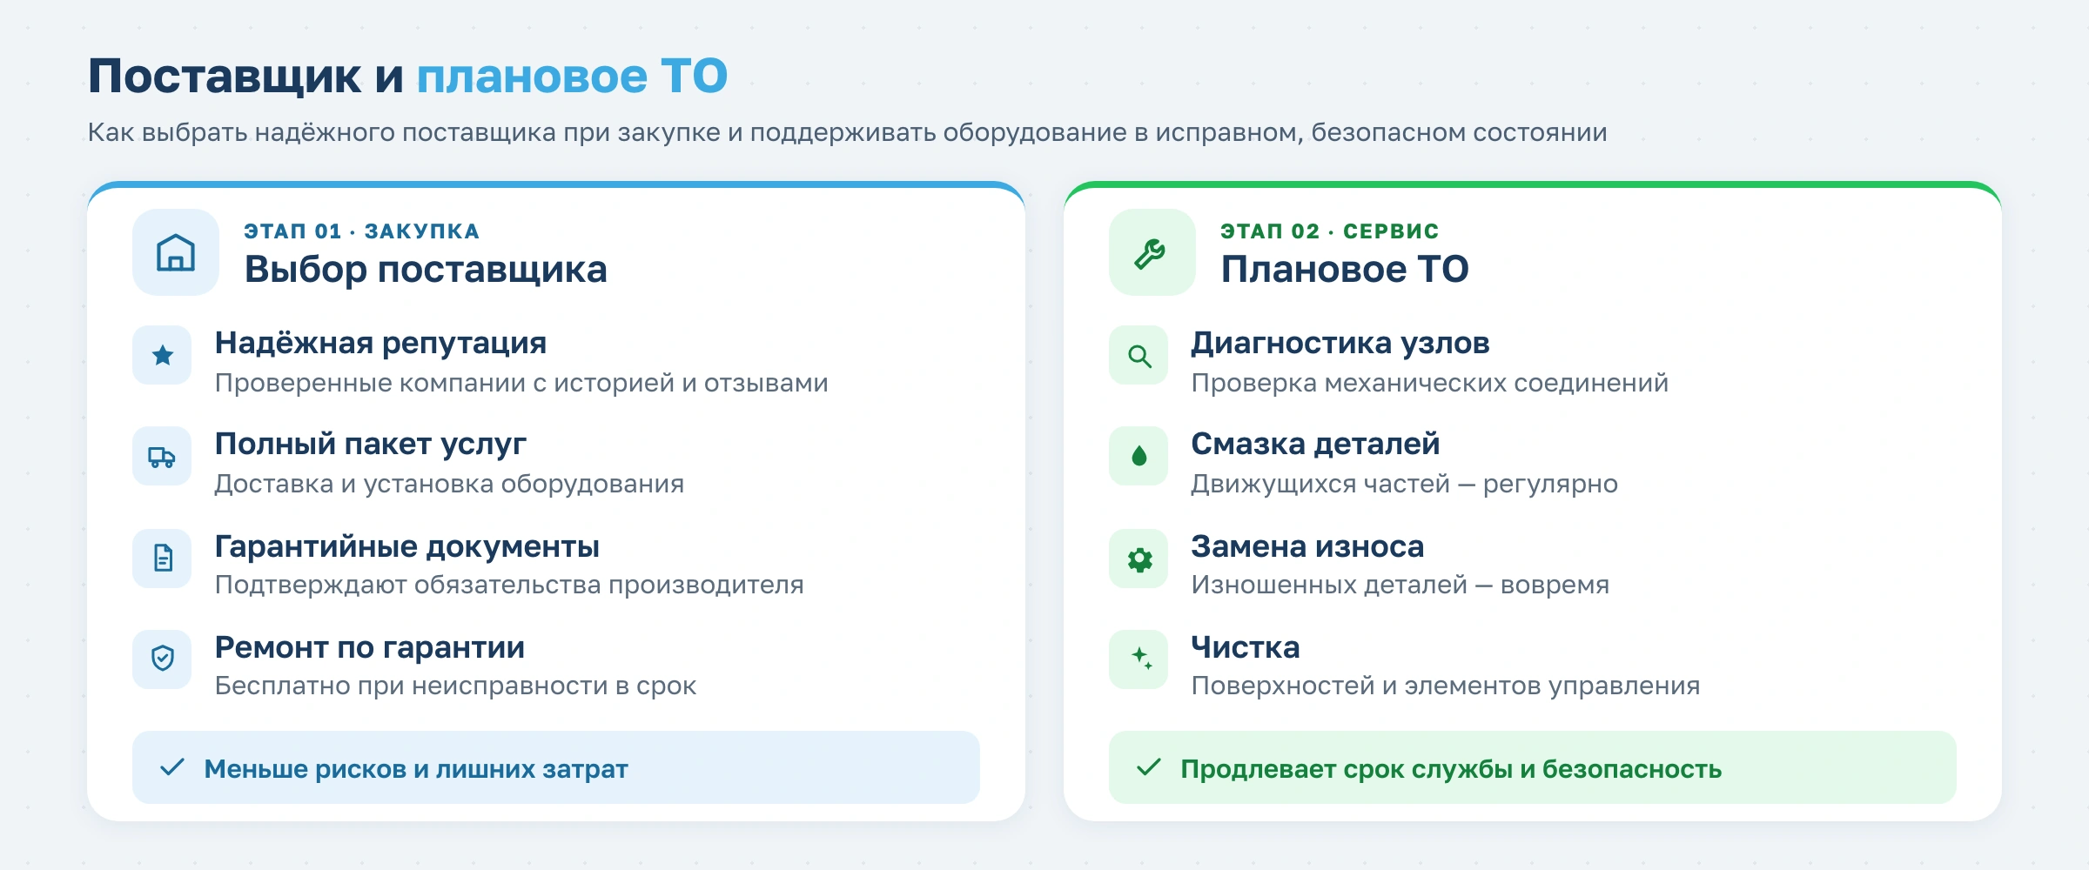Click the item title Надёжная репутация
The height and width of the screenshot is (870, 2089).
click(x=380, y=344)
